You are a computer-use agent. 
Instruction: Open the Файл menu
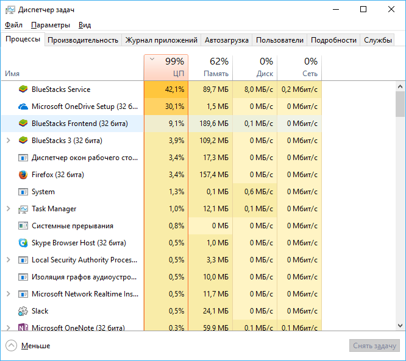coord(14,25)
